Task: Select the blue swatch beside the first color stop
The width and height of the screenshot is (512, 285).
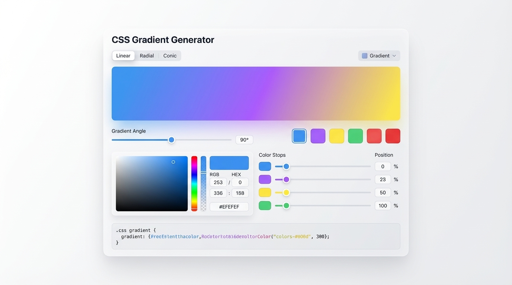Action: [x=265, y=166]
